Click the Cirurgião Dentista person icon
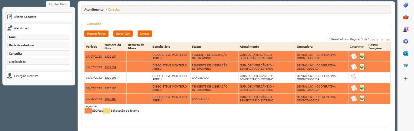The width and height of the screenshot is (414, 131). (10, 76)
